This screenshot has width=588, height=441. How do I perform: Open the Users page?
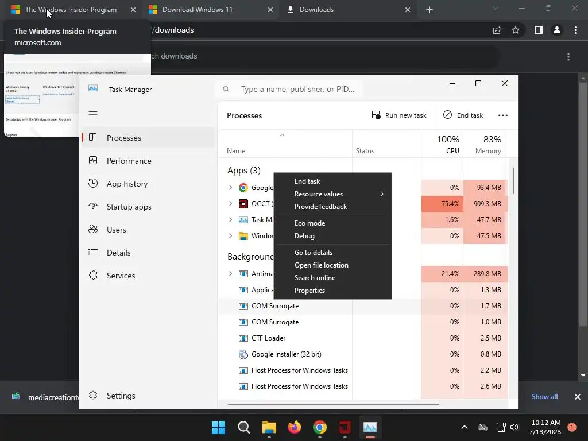(x=148, y=230)
